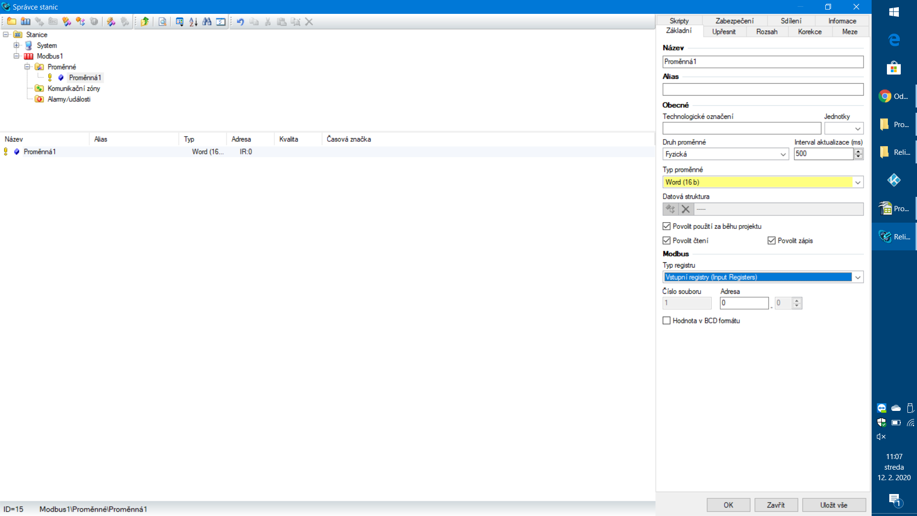Click the folder up-arrow import icon
917x516 pixels.
(145, 21)
